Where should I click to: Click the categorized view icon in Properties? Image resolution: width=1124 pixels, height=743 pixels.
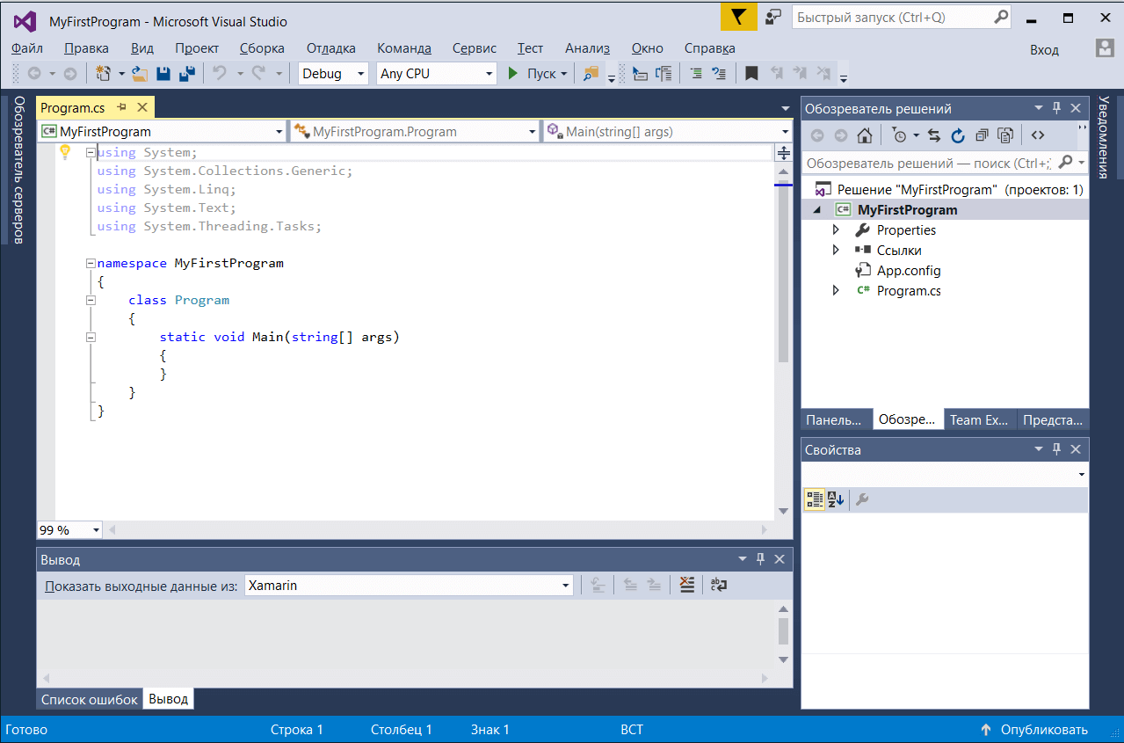click(815, 499)
